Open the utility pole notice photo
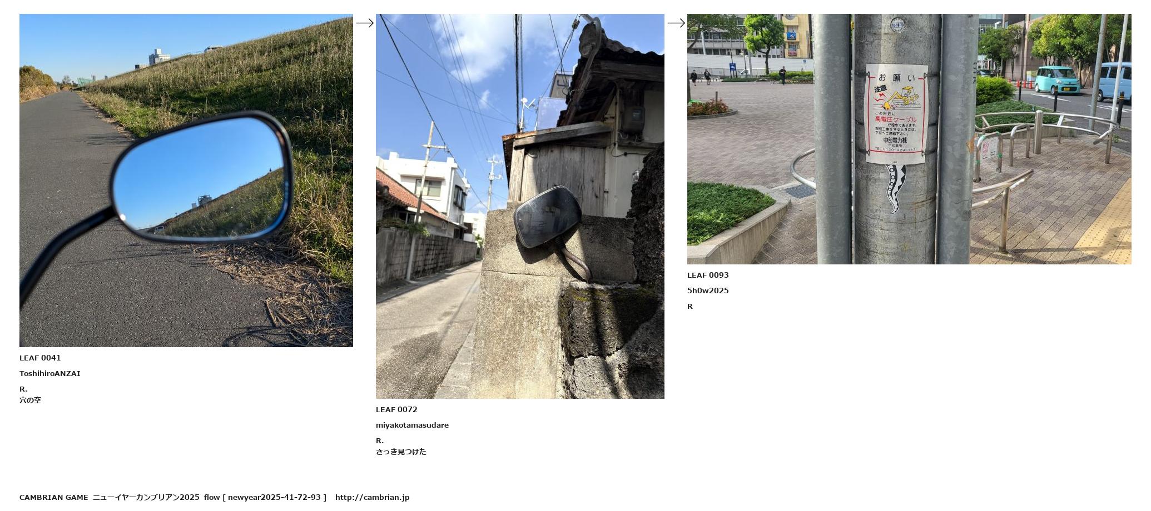This screenshot has height=511, width=1151. tap(909, 139)
